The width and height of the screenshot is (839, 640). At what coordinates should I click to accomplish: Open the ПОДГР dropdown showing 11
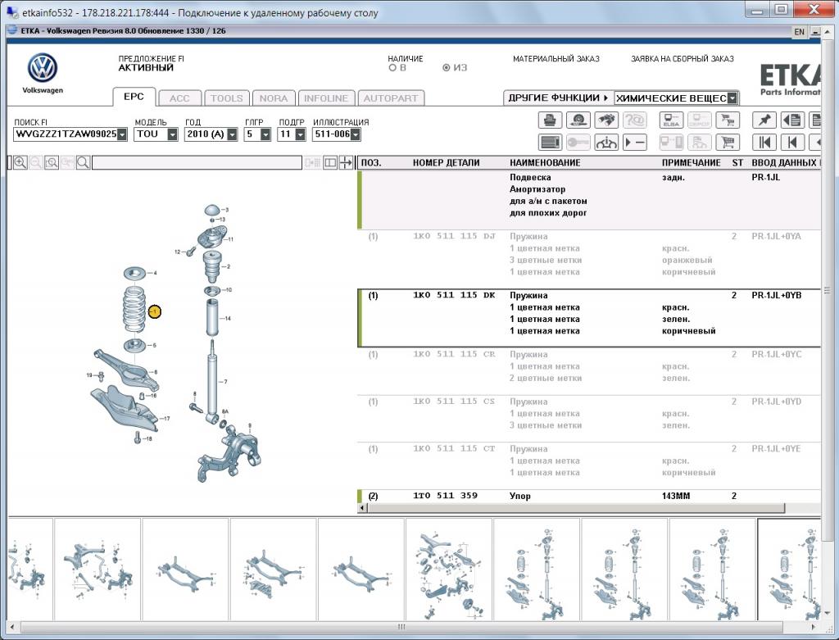pos(300,134)
